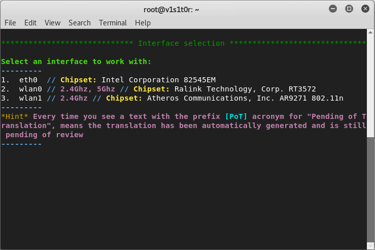The image size is (375, 250).
Task: Click the wlan1 Atheros interface line
Action: pyautogui.click(x=172, y=98)
